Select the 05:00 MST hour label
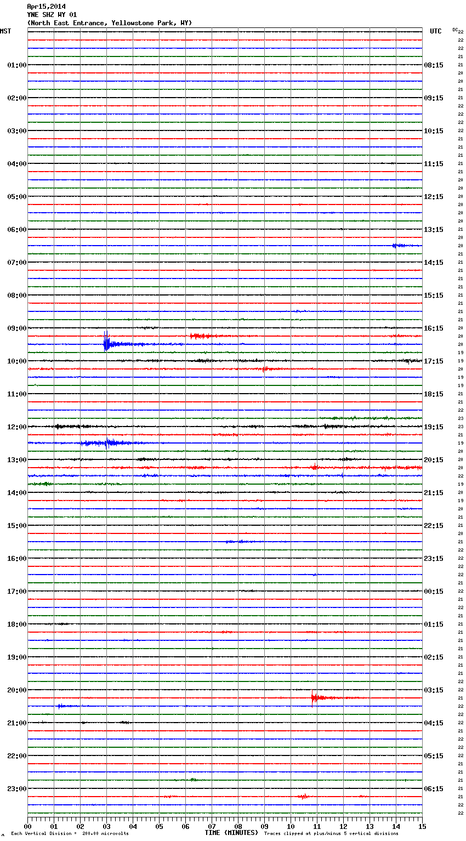 pos(17,197)
